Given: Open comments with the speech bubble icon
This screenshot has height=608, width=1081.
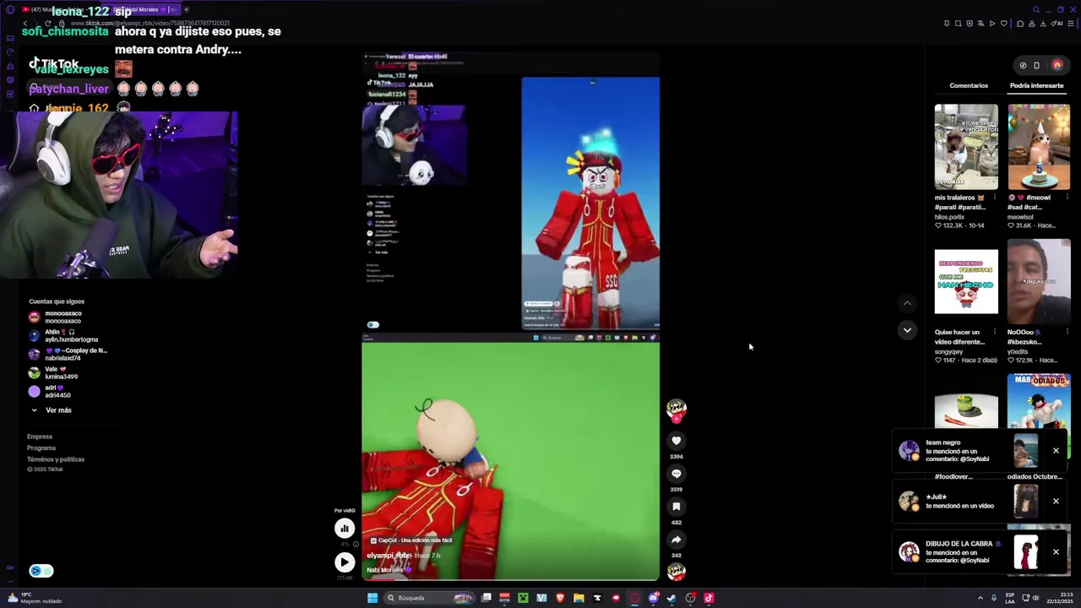Looking at the screenshot, I should (676, 474).
